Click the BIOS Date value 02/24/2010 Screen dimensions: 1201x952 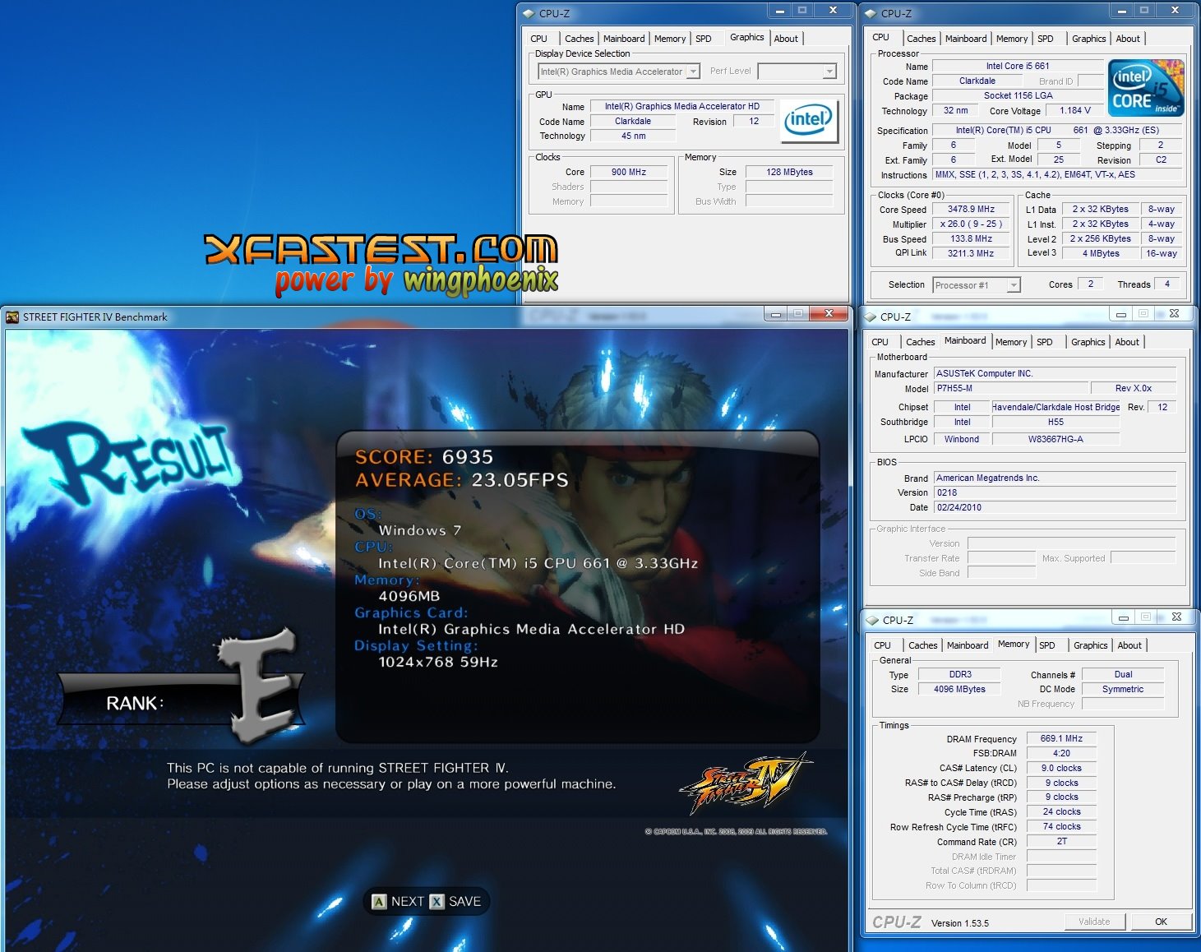click(1055, 507)
